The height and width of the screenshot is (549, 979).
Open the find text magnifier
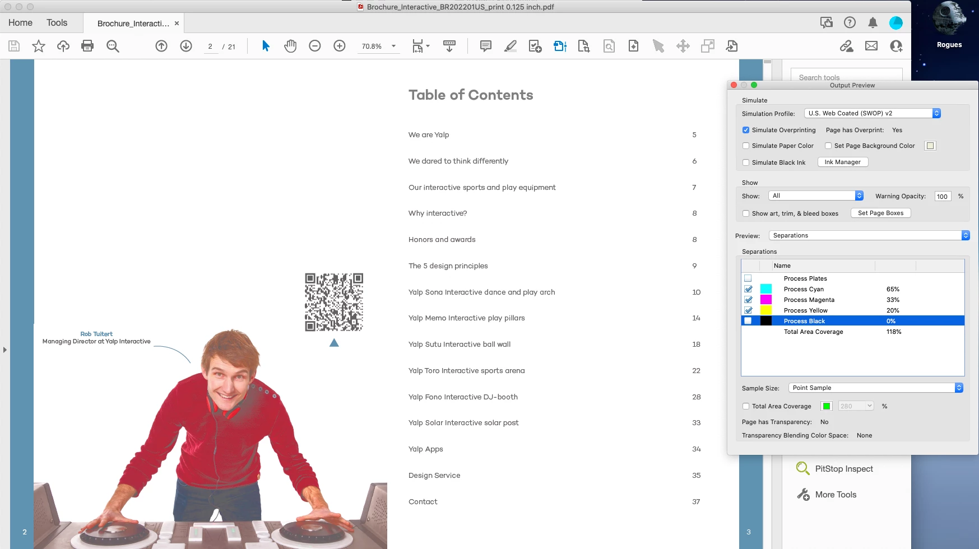[113, 46]
